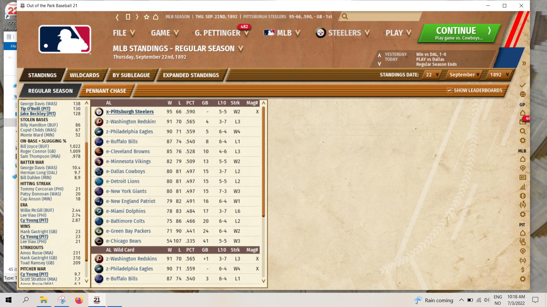547x307 pixels.
Task: Switch to the By Subleague tab
Action: (131, 75)
